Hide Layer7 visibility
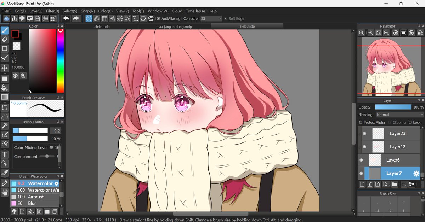This screenshot has width=425, height=222. (361, 173)
